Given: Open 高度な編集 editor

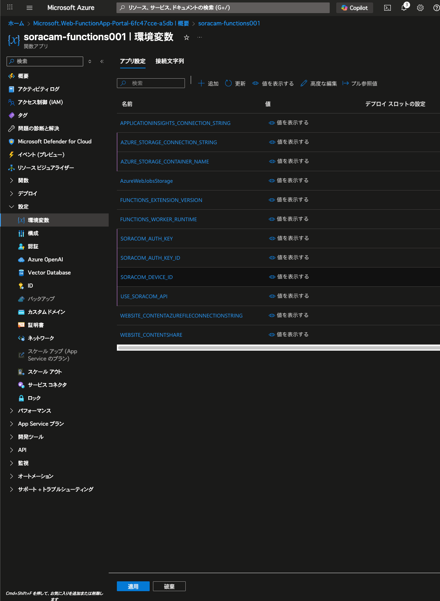Looking at the screenshot, I should 319,84.
